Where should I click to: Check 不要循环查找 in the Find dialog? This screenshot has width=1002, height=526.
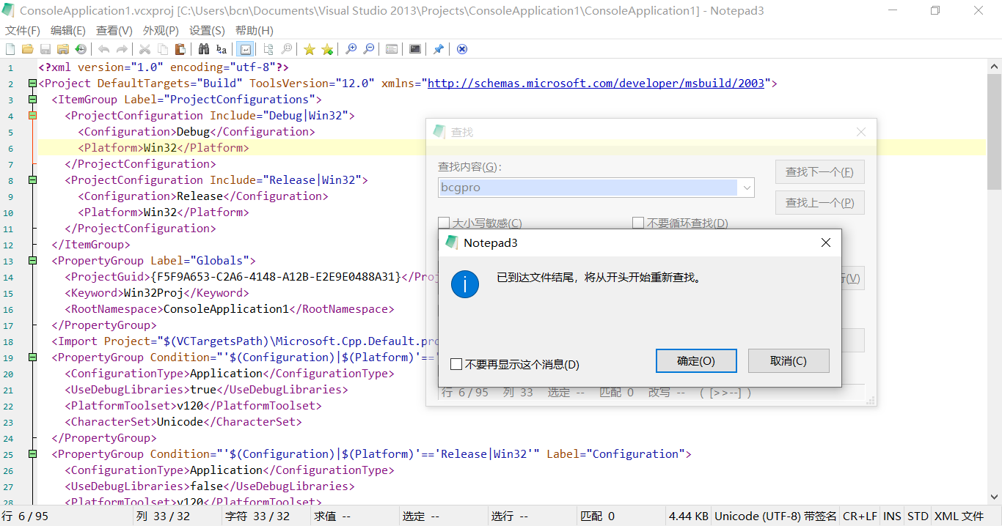click(638, 222)
